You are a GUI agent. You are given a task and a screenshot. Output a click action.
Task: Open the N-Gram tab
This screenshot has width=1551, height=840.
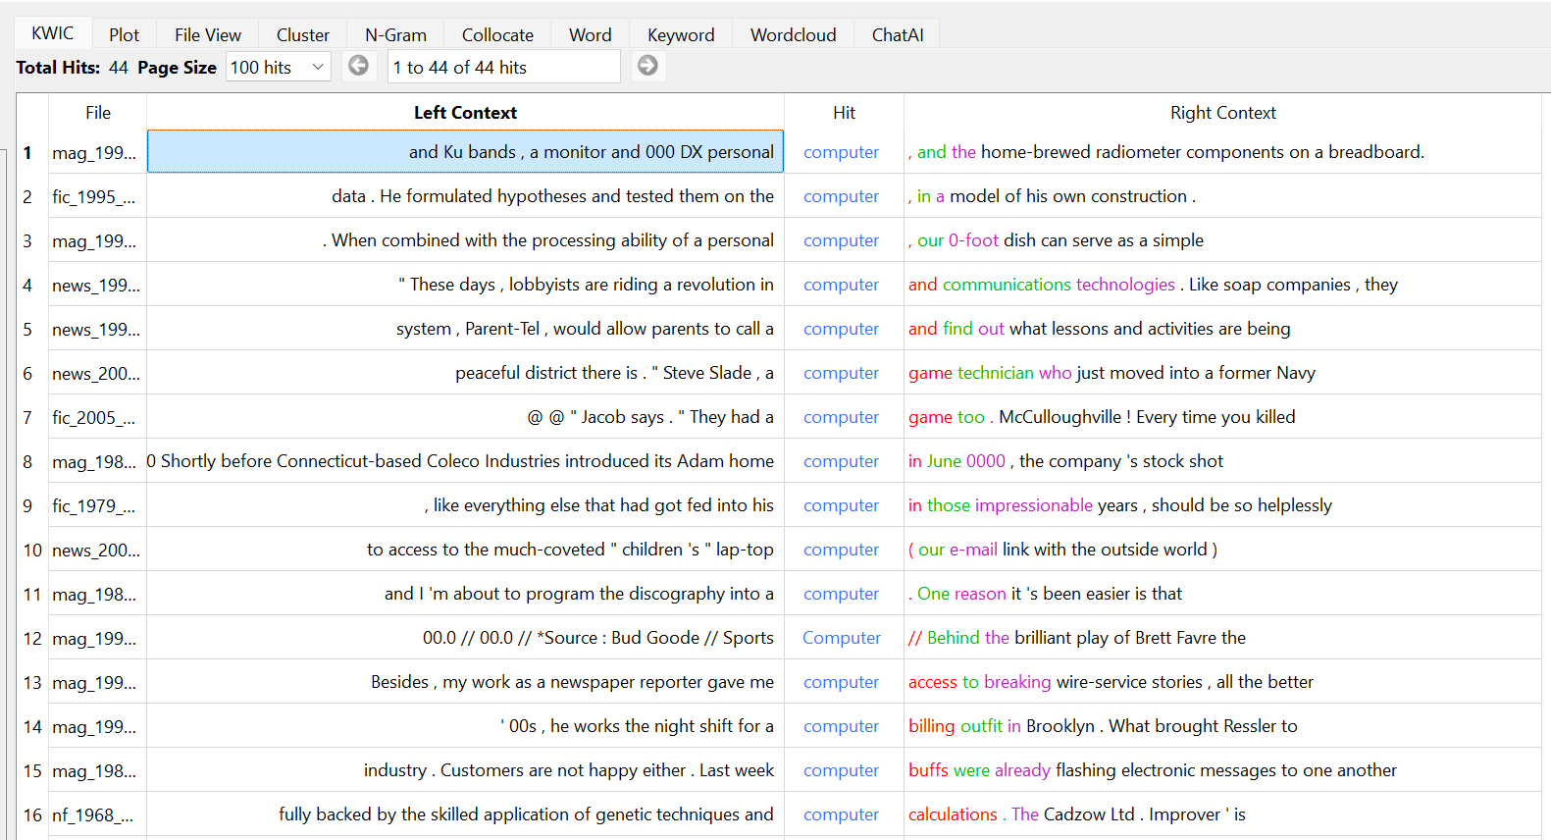pyautogui.click(x=395, y=34)
